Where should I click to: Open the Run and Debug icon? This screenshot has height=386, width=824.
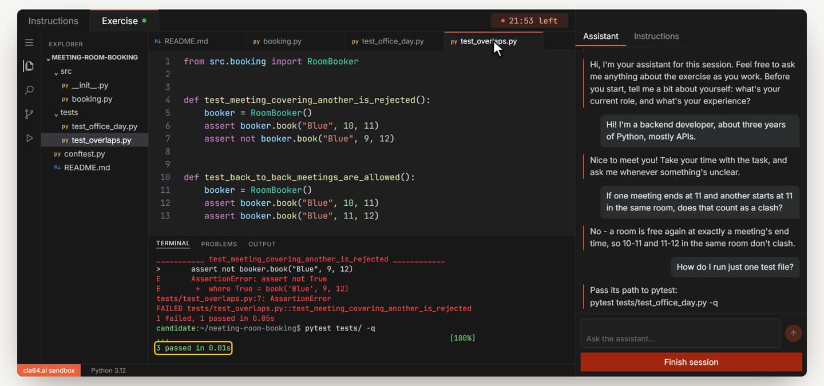[29, 138]
